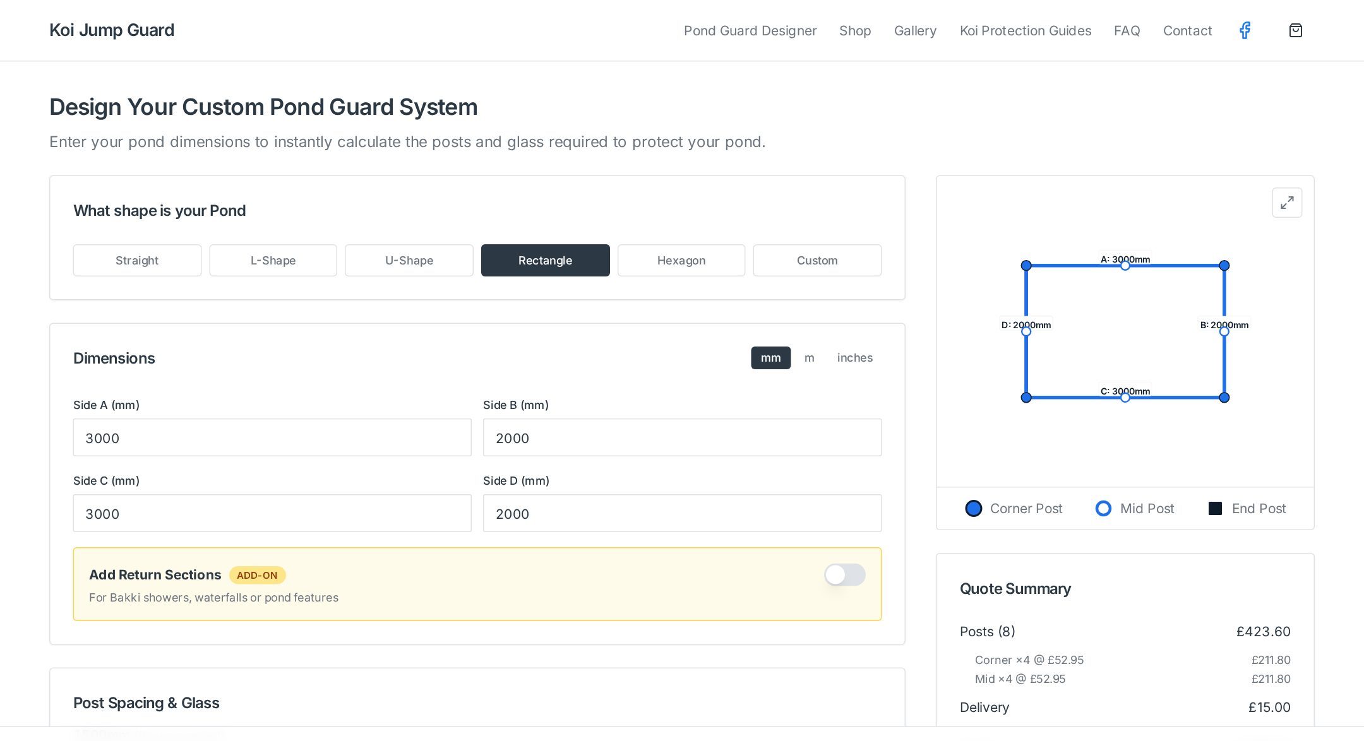This screenshot has height=741, width=1364.
Task: Open the Shop nav item
Action: coord(855,30)
